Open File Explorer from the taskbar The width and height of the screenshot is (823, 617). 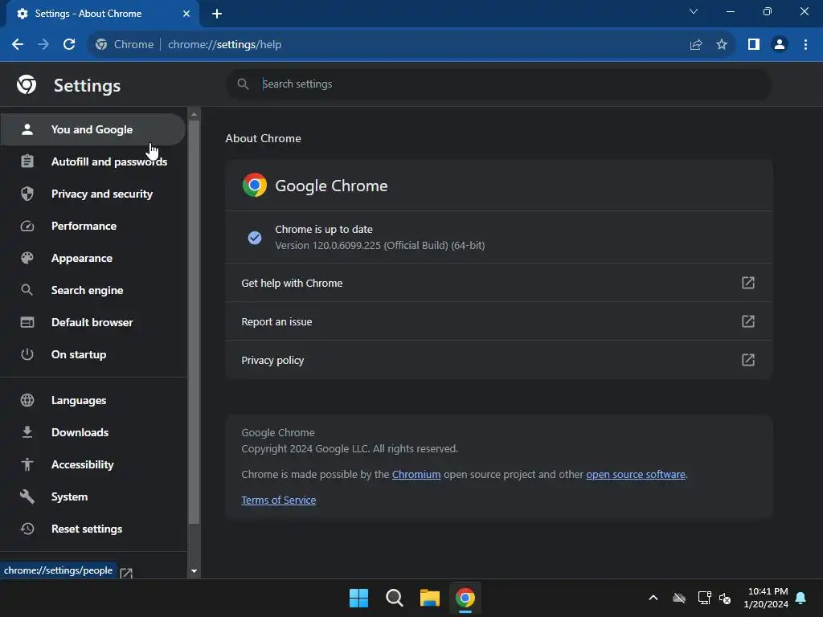click(430, 598)
